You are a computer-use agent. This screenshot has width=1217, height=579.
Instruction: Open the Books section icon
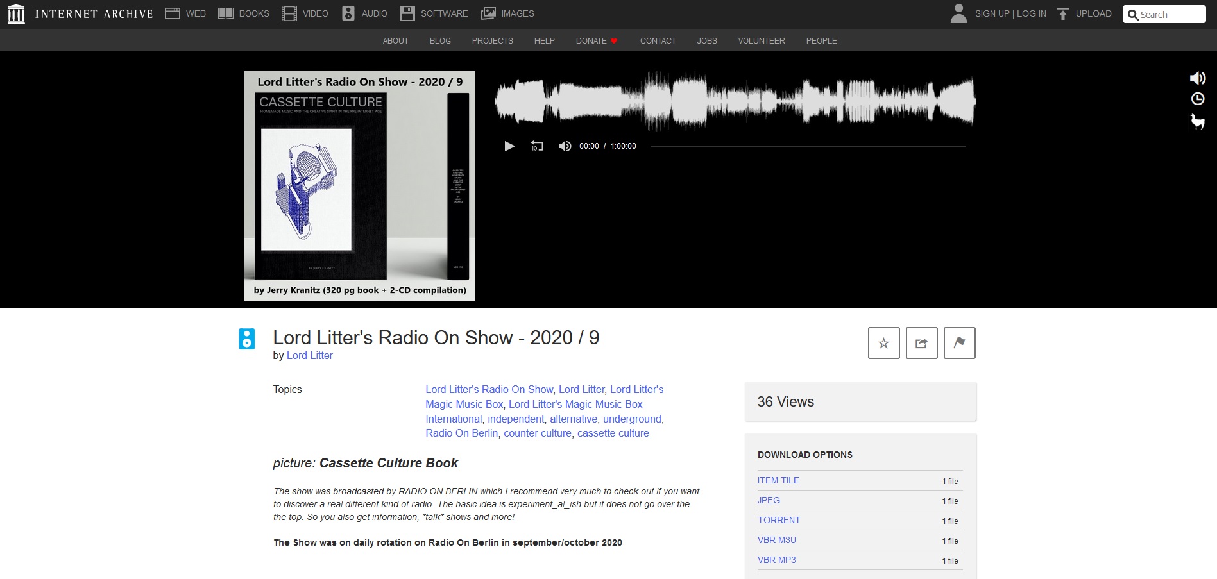click(x=225, y=13)
